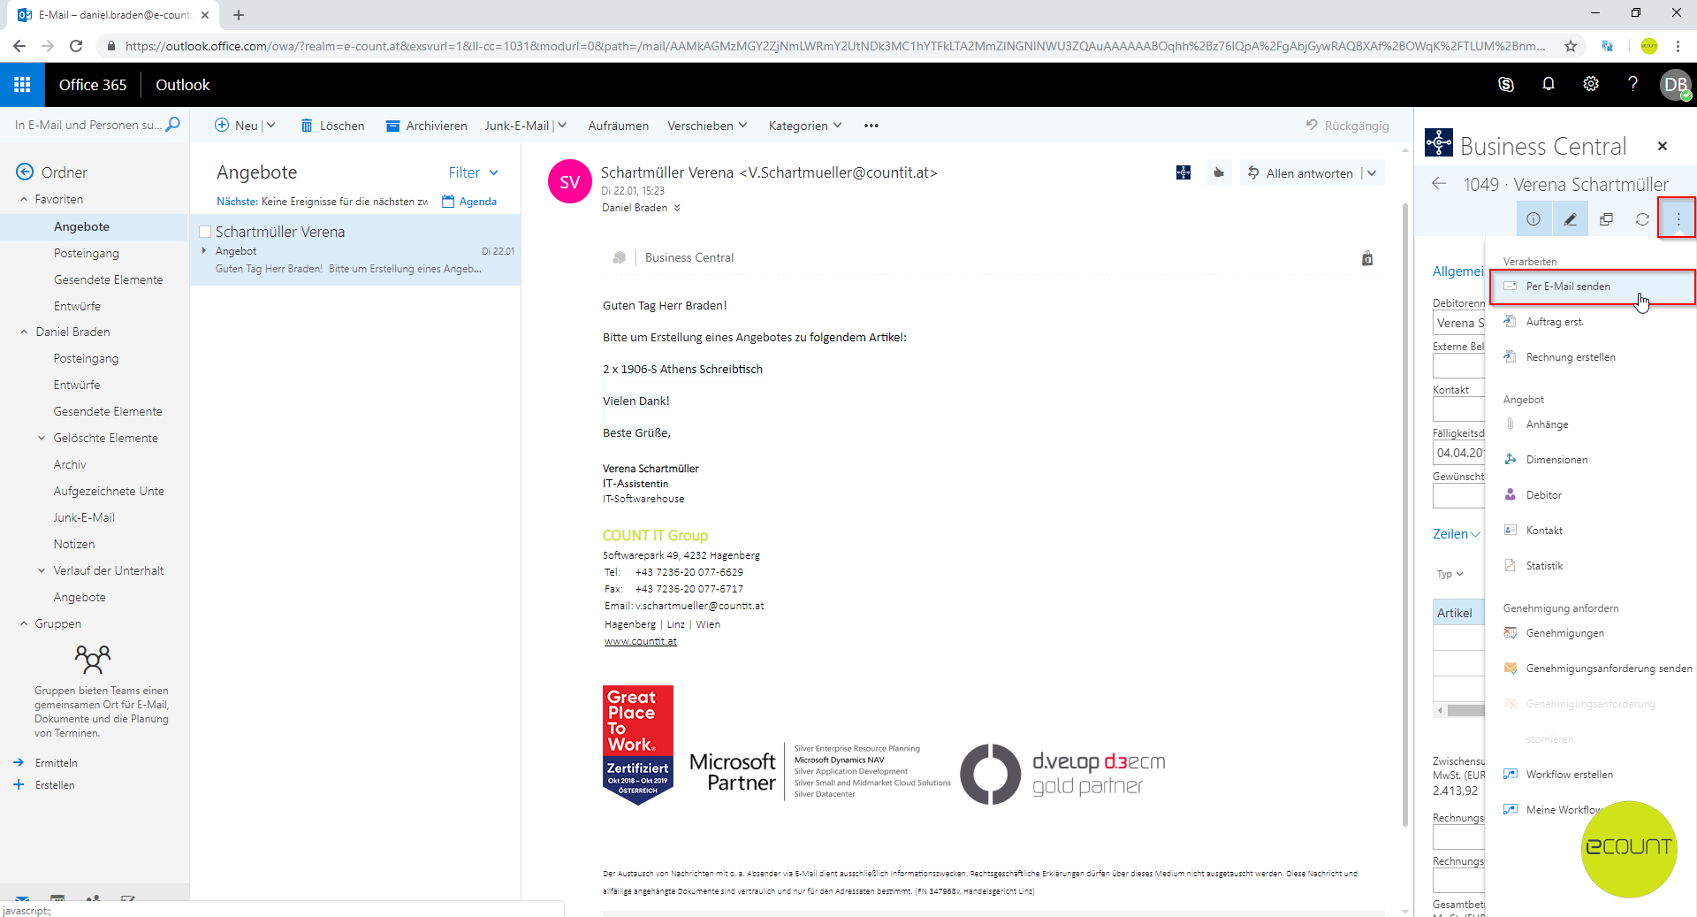The image size is (1697, 917).
Task: Open the Office 365 app launcher grid
Action: (x=22, y=85)
